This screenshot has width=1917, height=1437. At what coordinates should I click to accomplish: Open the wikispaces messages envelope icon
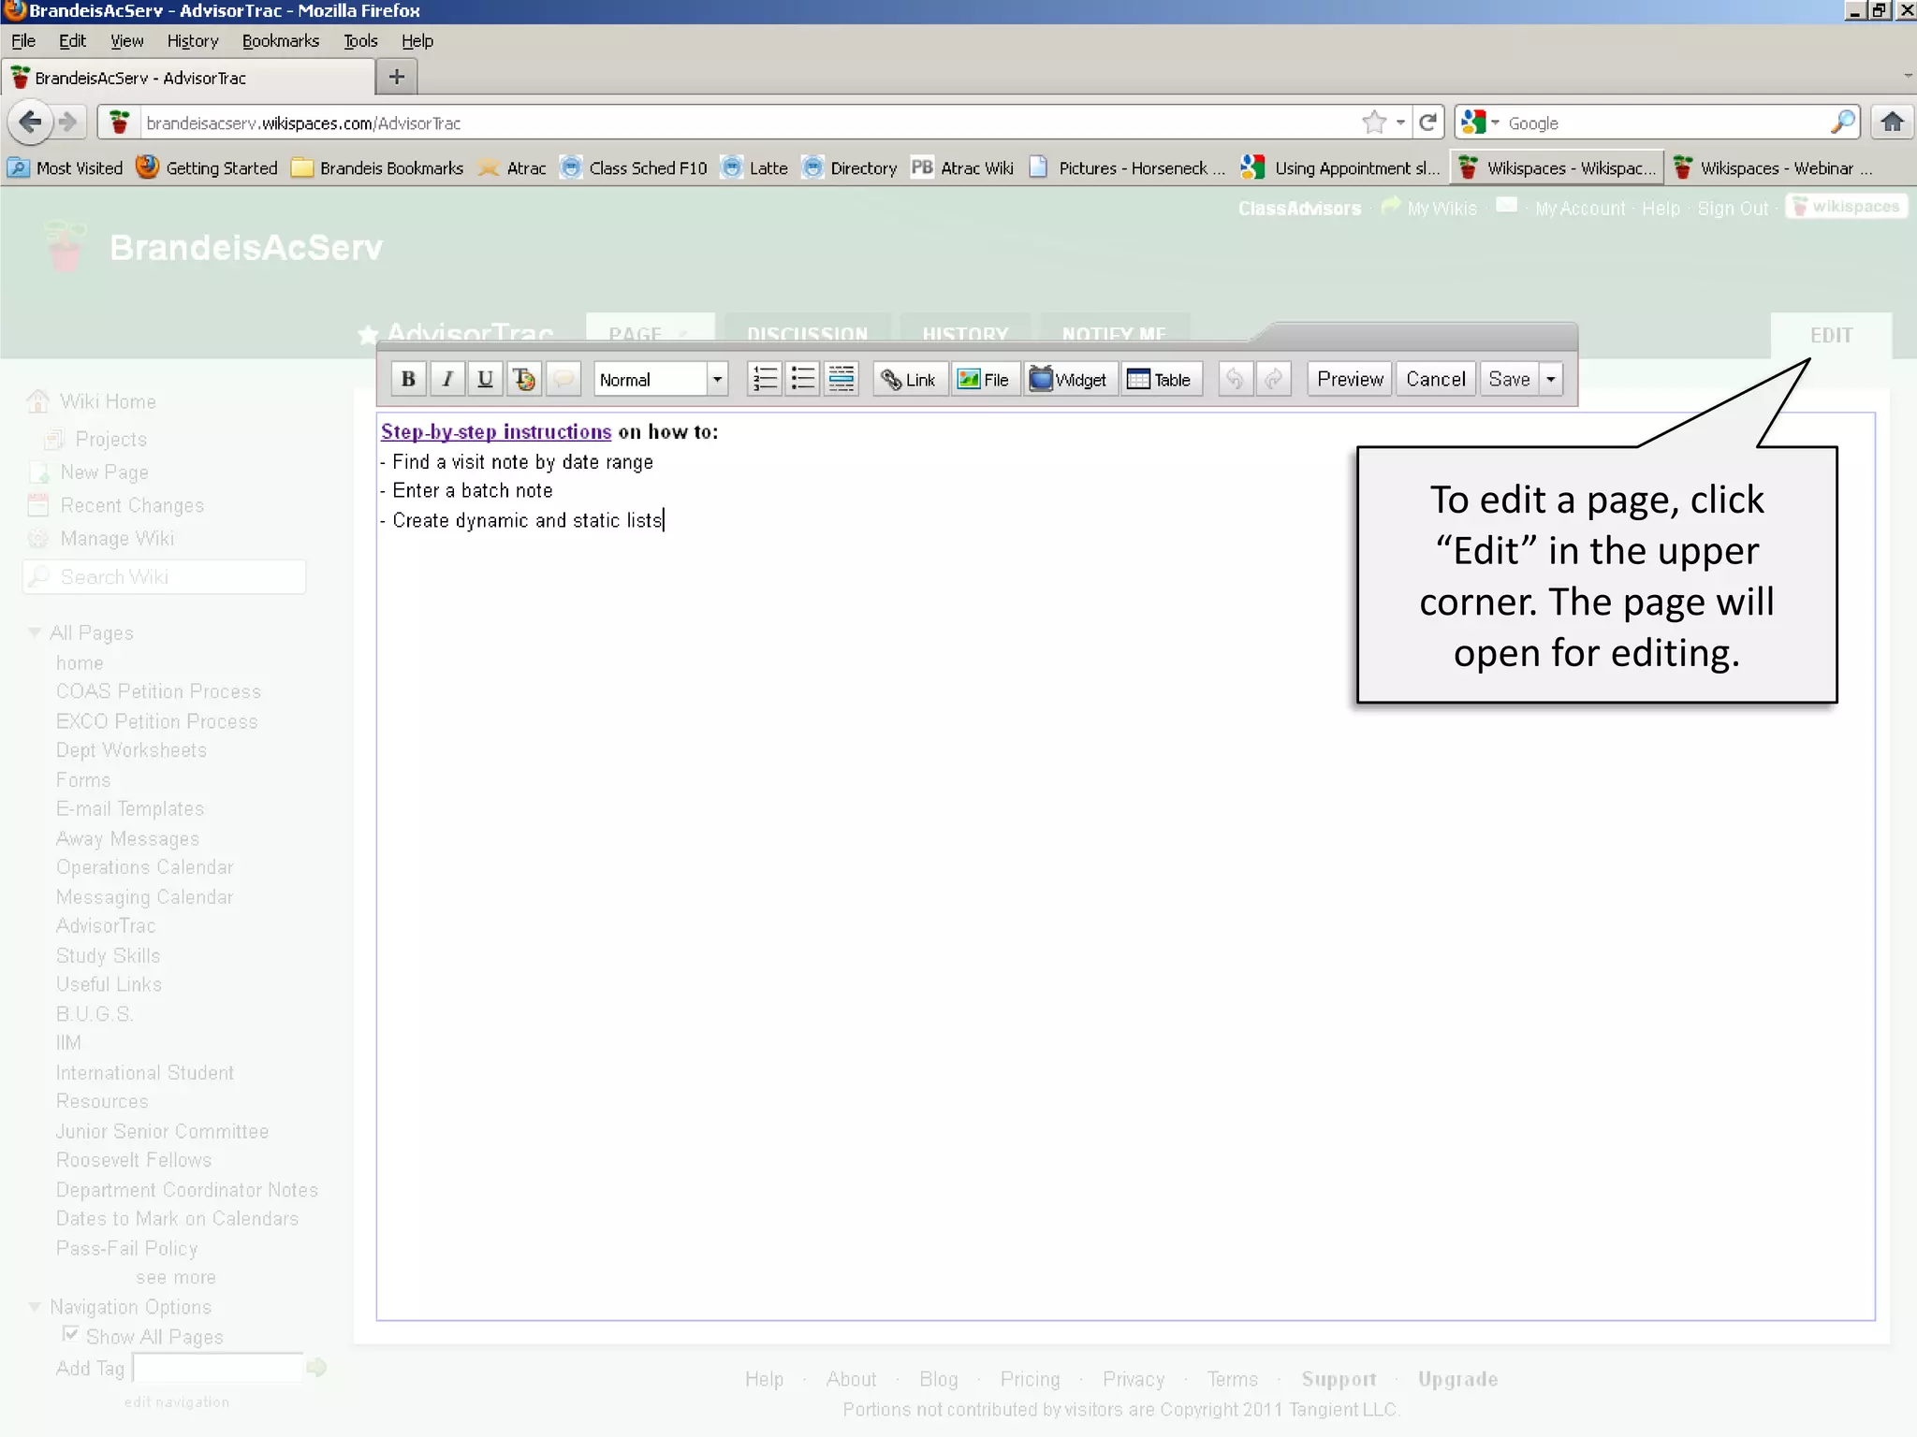[x=1506, y=205]
